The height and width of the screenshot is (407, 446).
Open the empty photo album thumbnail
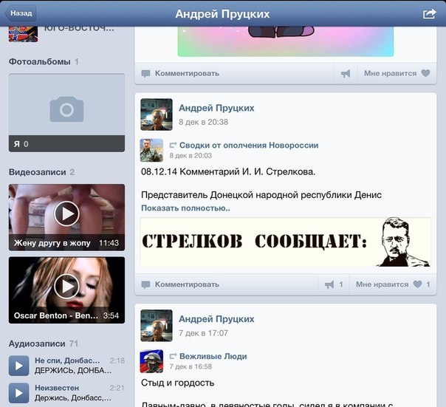(66, 112)
